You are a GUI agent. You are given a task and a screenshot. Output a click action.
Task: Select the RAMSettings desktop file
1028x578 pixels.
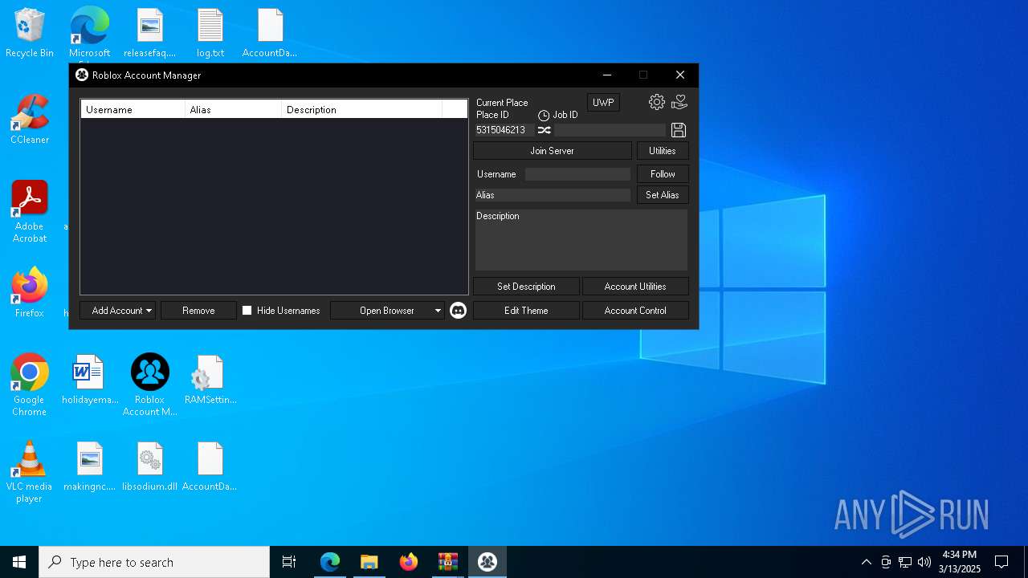point(210,380)
